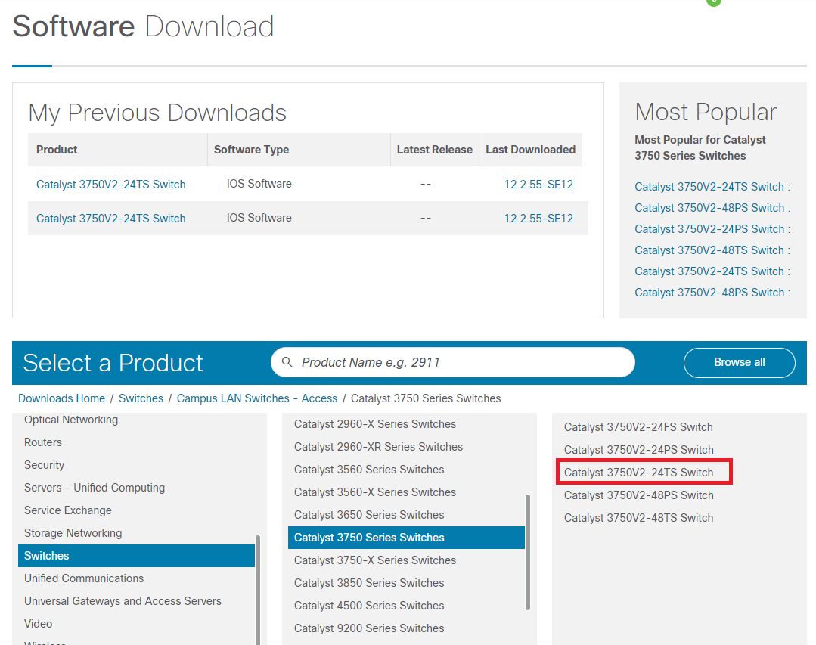Pick Catalyst 3750V2-48PS Switch model
This screenshot has height=645, width=816.
pos(639,495)
